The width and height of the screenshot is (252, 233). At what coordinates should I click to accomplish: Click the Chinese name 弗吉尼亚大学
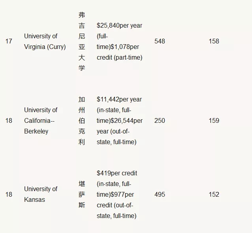[x=82, y=41]
